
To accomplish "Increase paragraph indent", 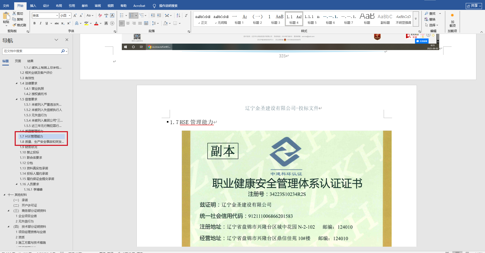I will point(159,16).
